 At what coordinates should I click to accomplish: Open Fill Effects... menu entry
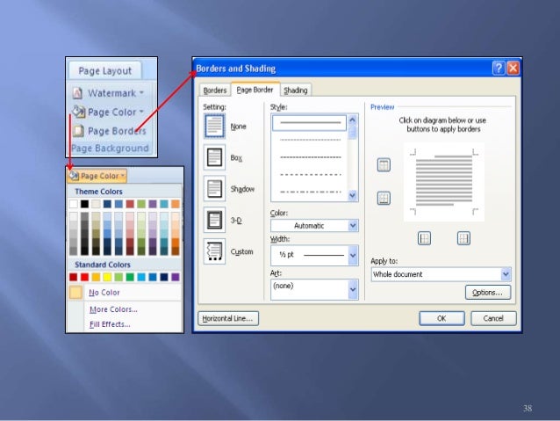[x=110, y=324]
